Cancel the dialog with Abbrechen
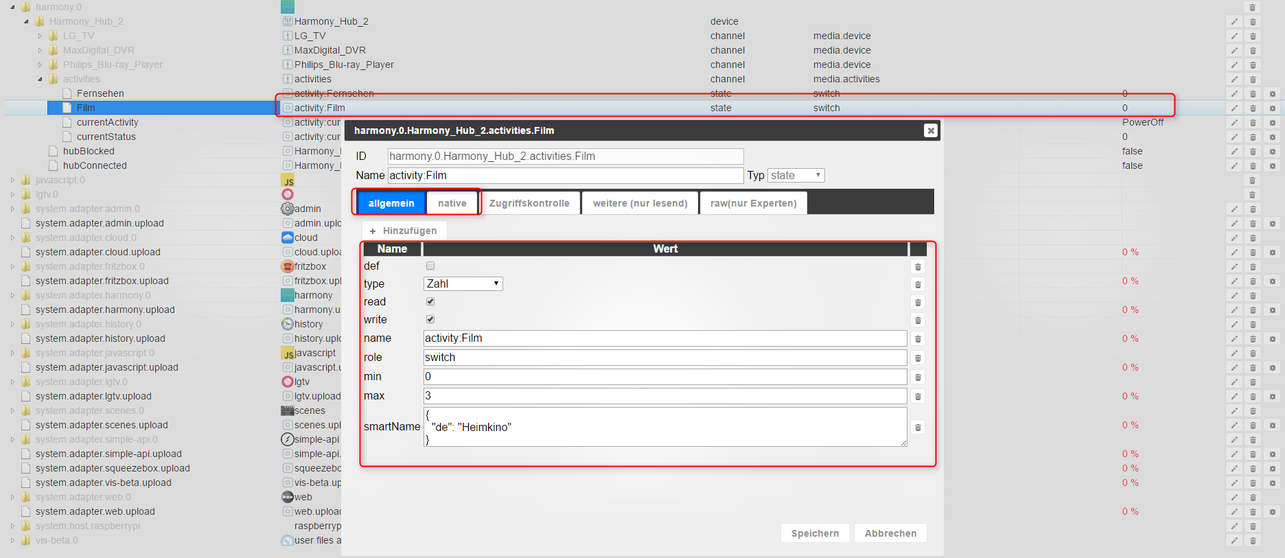The image size is (1285, 558). (891, 533)
